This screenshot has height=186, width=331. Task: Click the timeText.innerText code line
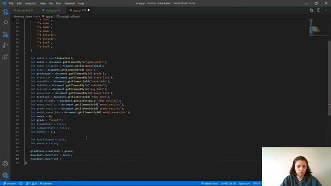coord(46,159)
